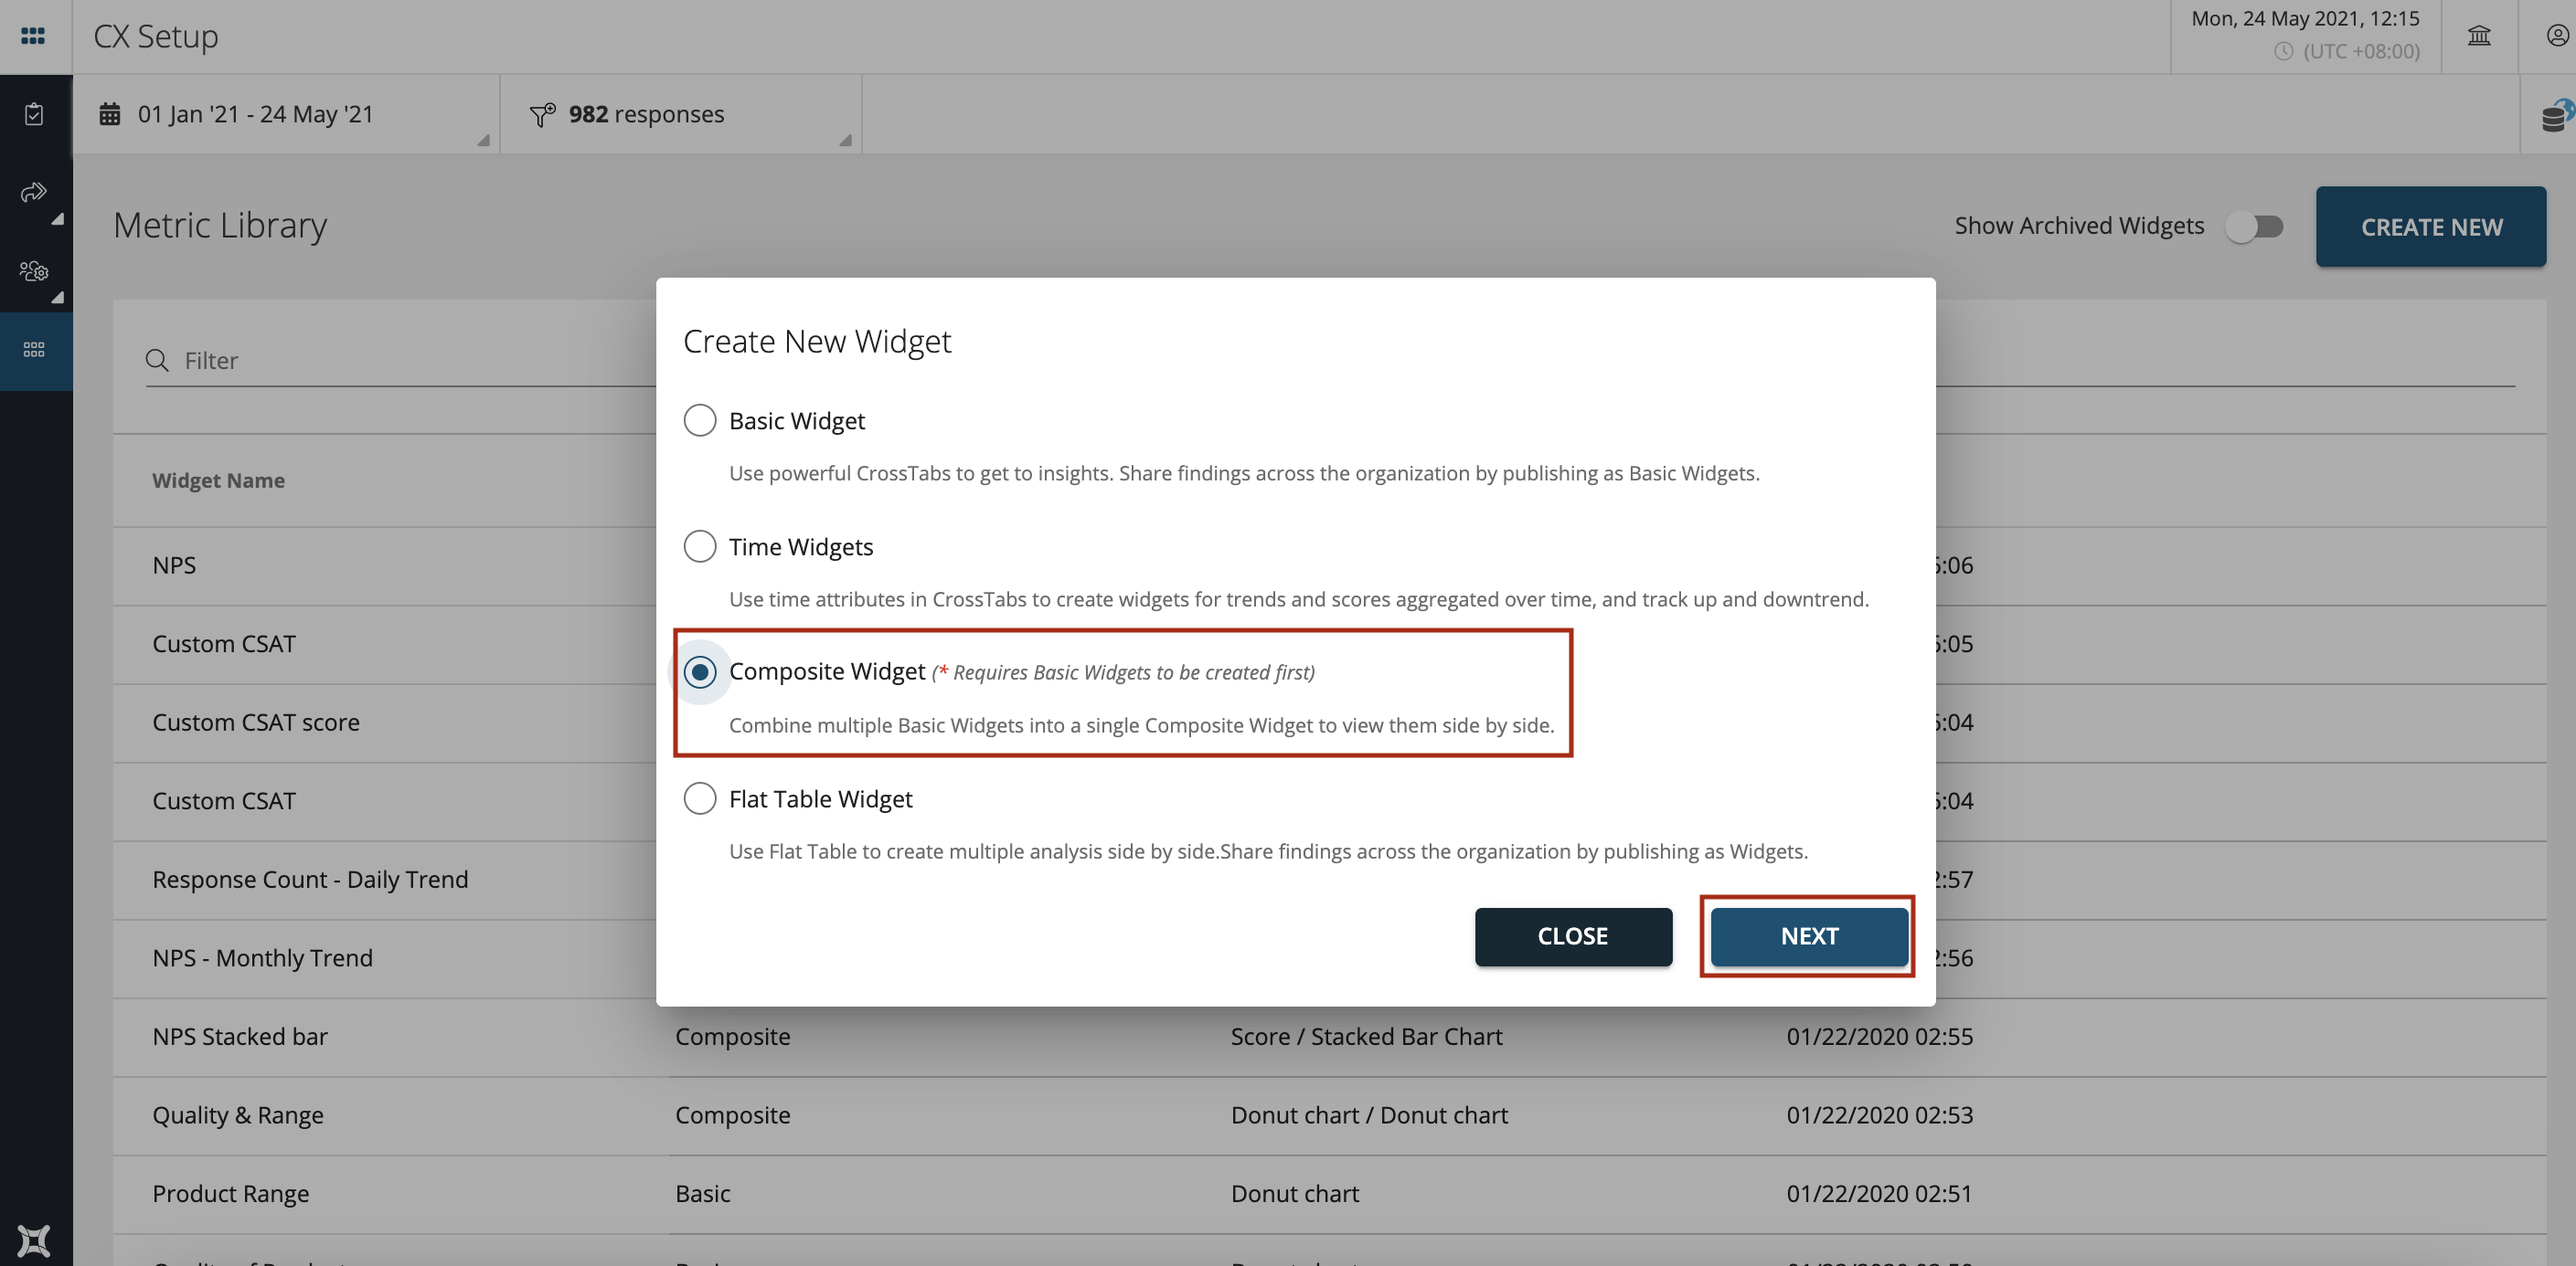Click the Basic type cell for Product Range
The height and width of the screenshot is (1266, 2576).
coord(703,1194)
